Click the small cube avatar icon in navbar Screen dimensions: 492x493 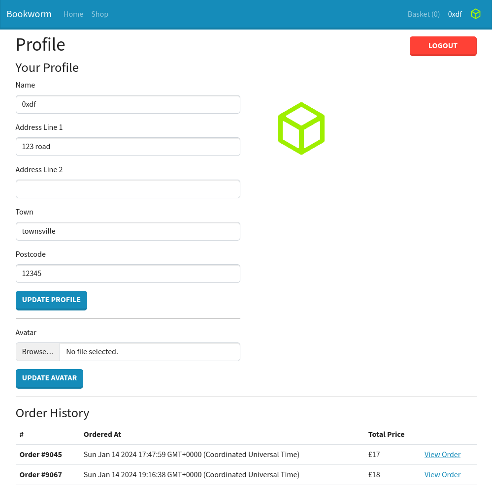(x=475, y=14)
